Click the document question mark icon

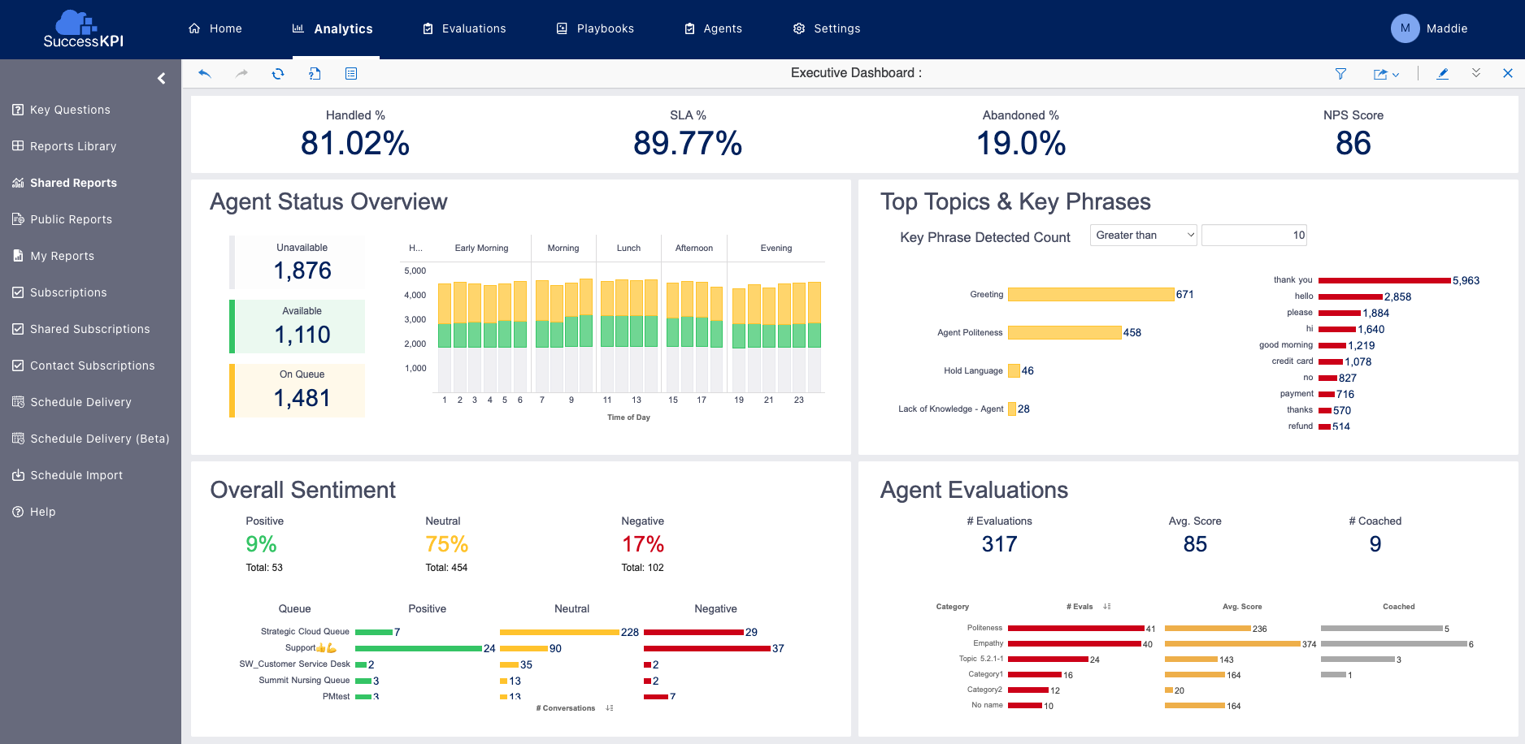[x=315, y=74]
